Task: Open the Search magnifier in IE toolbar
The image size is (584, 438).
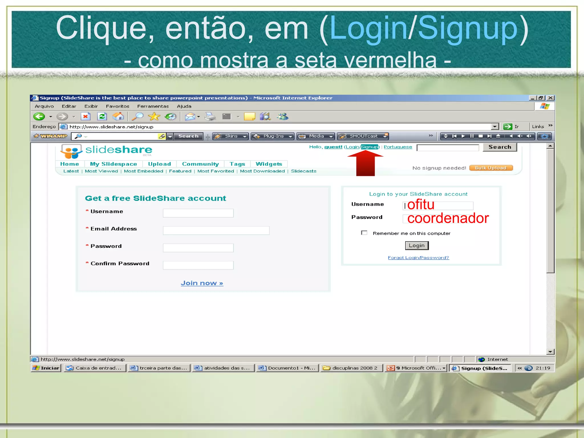Action: coord(138,116)
